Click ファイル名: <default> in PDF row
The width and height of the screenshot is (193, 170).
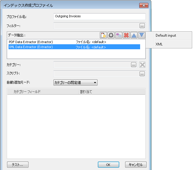click(x=91, y=42)
